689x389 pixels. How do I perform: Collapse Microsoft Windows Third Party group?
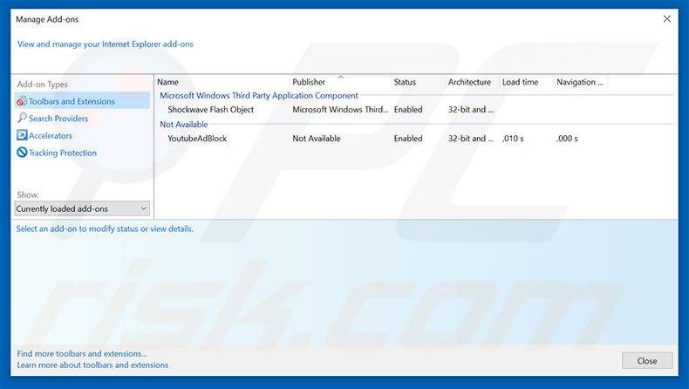click(258, 96)
